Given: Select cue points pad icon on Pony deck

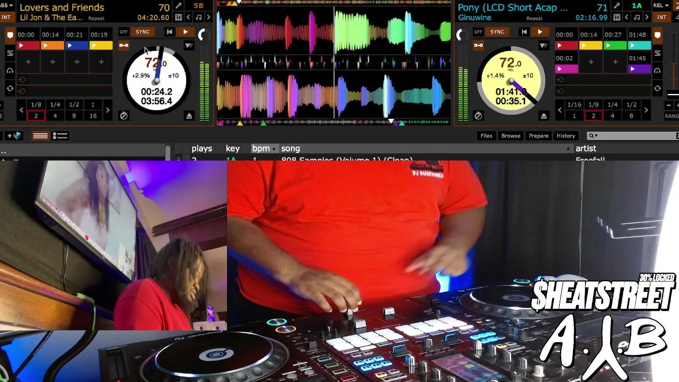Looking at the screenshot, I should (x=658, y=36).
